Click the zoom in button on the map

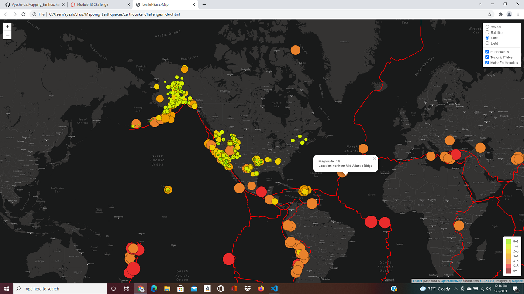pyautogui.click(x=7, y=27)
